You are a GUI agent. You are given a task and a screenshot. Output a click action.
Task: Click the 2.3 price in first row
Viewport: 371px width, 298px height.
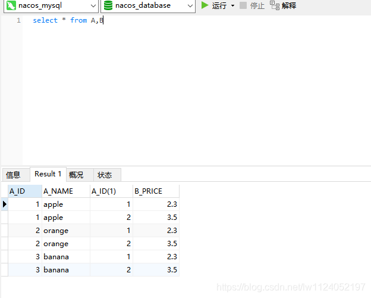[156, 204]
